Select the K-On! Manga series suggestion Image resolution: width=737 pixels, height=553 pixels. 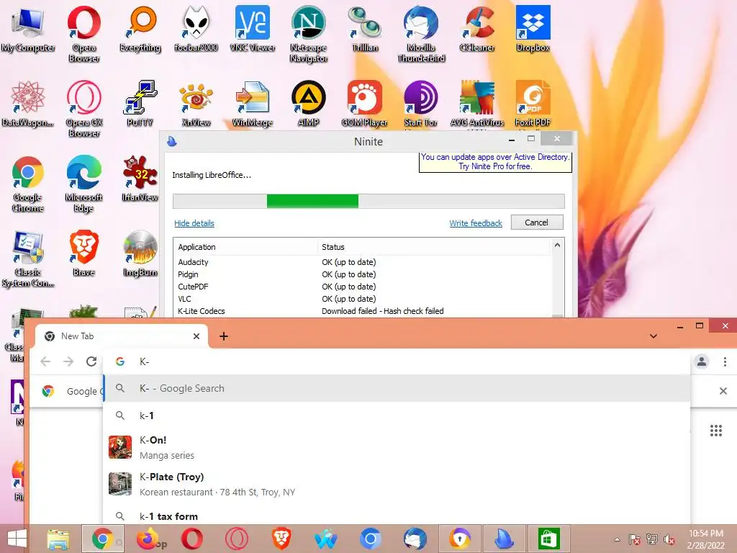[397, 447]
